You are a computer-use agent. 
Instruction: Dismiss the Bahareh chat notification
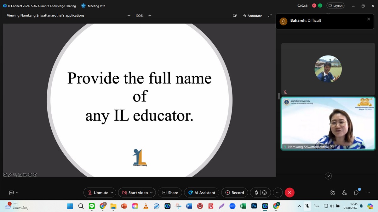[369, 19]
